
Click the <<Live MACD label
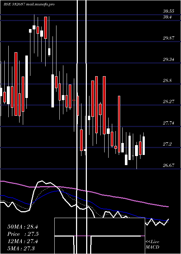(x=152, y=244)
